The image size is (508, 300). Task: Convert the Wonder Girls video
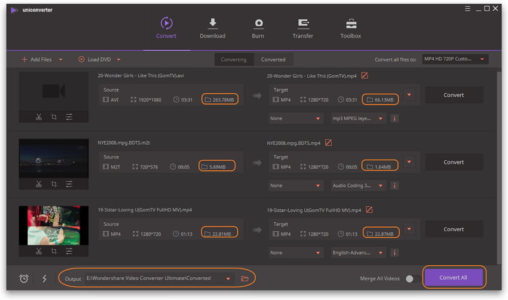click(454, 95)
